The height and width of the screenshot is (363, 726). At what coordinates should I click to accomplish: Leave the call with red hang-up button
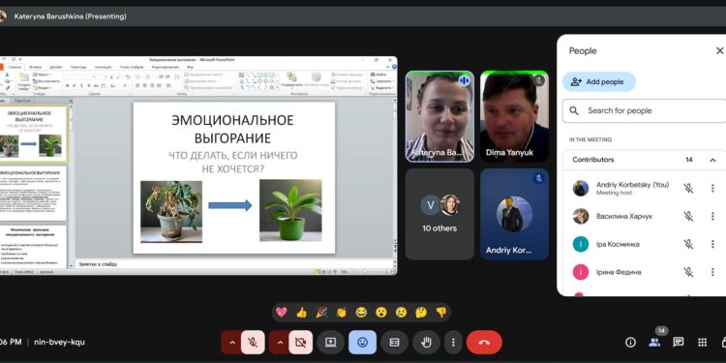pos(484,342)
